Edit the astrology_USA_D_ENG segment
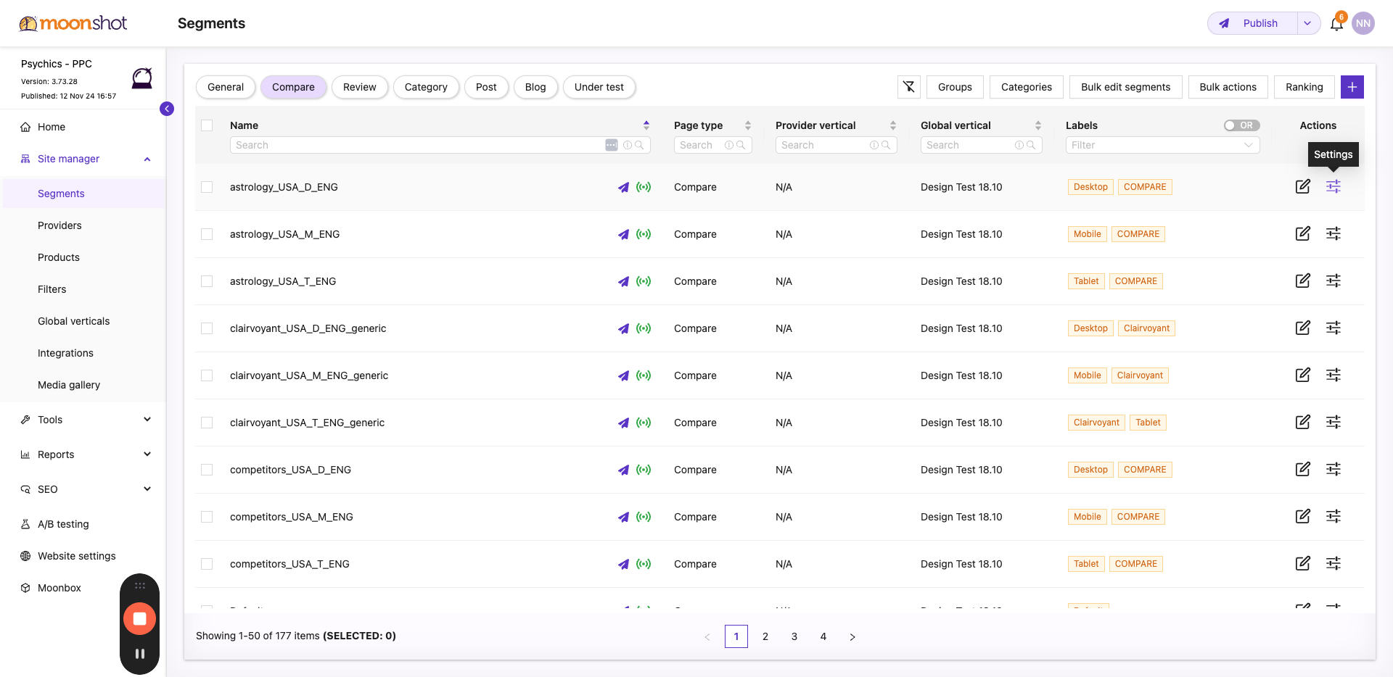The height and width of the screenshot is (677, 1393). click(1303, 187)
